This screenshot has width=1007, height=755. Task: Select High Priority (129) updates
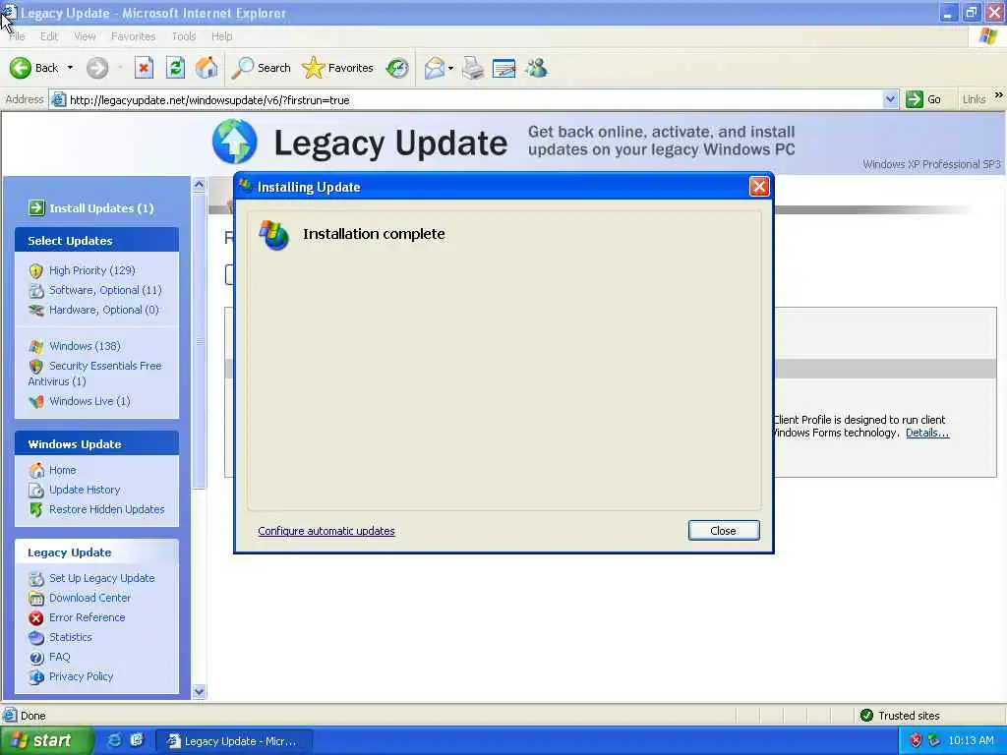click(91, 270)
